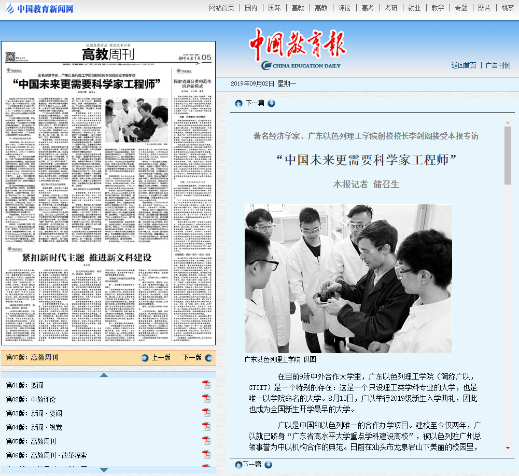Open PDF icon next to 第06版 改革探索
Viewport: 519px width, 476px height.
tap(206, 455)
